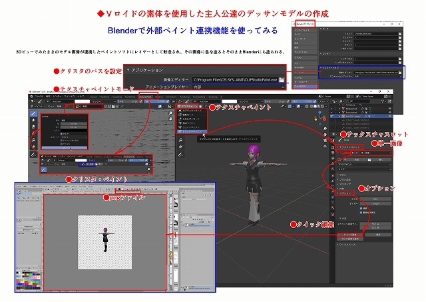Select the Draw brush tool in image editor

pos(33,113)
